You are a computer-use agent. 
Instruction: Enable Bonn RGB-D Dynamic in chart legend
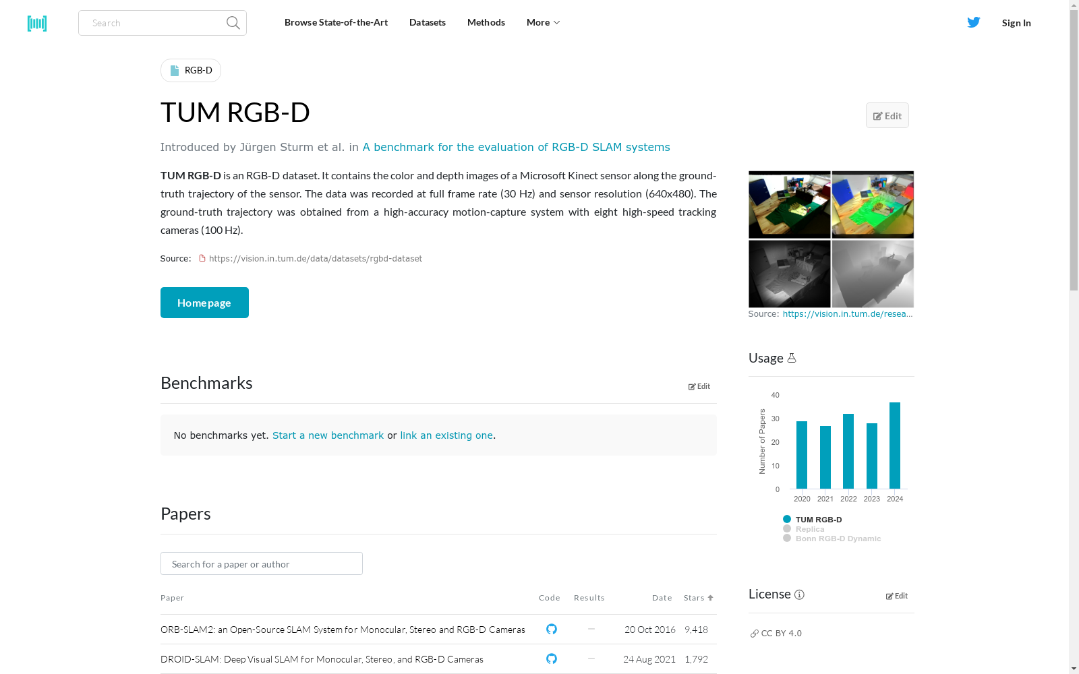tap(838, 538)
